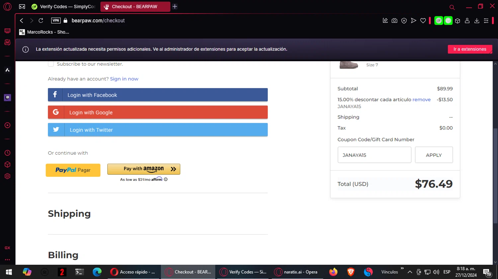Image resolution: width=498 pixels, height=279 pixels.
Task: Open Firefox from the taskbar
Action: (333, 272)
